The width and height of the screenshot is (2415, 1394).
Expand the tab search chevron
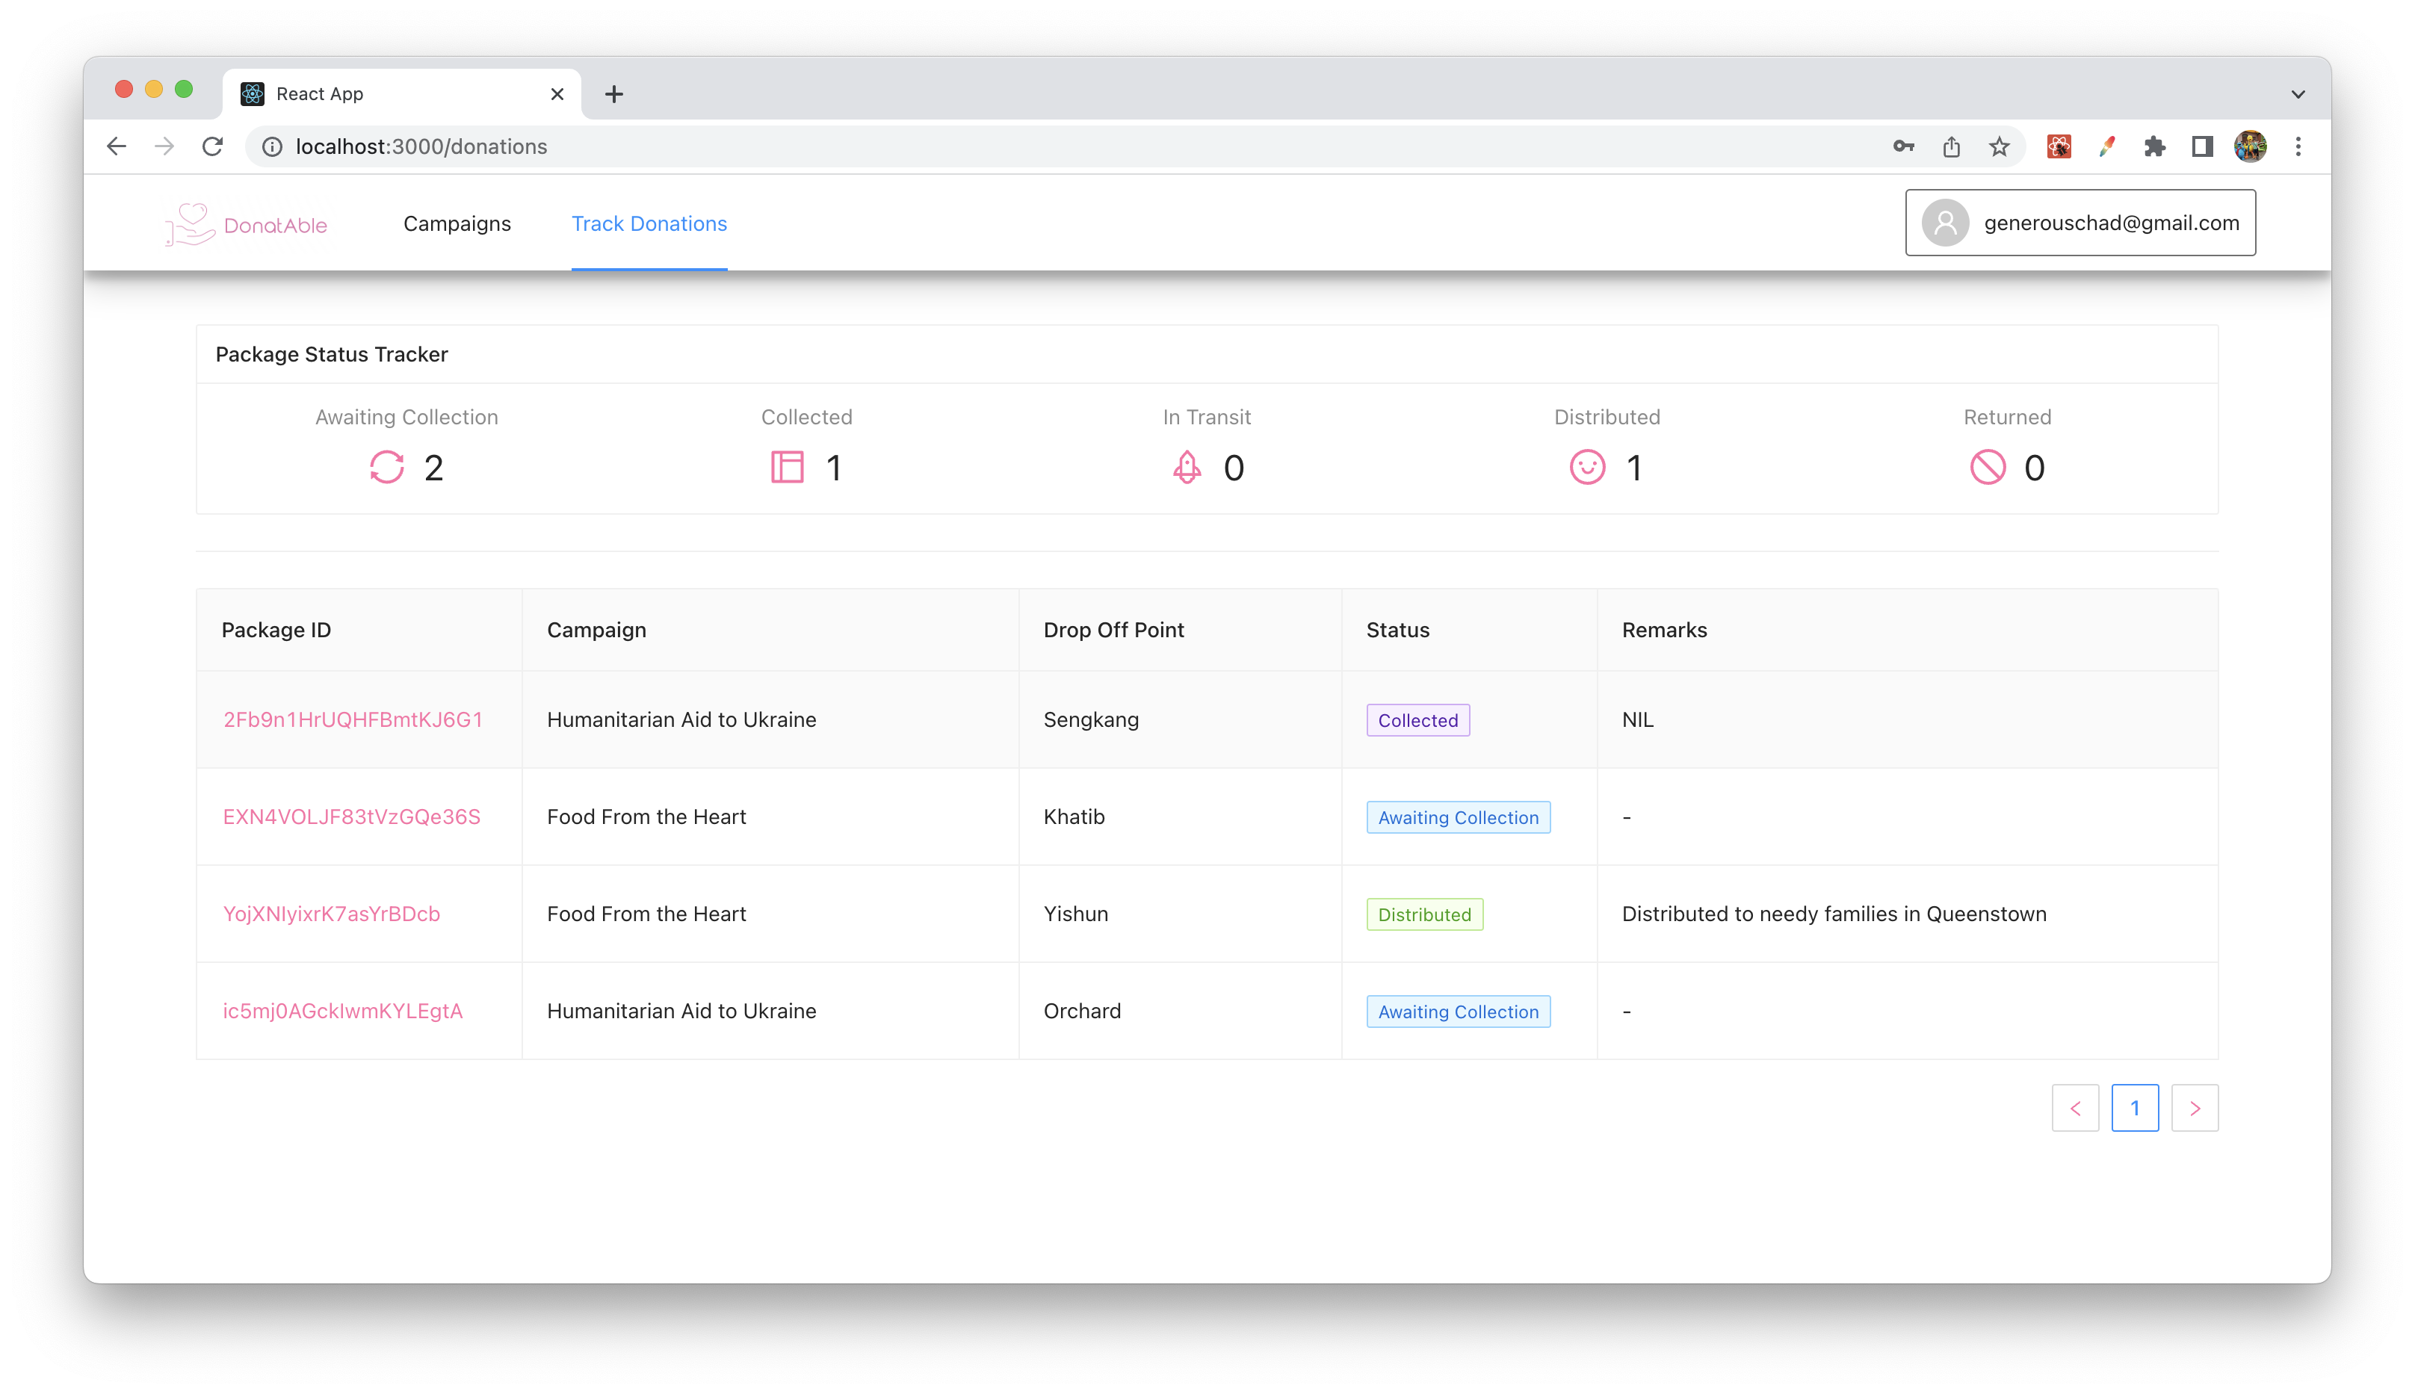click(2297, 94)
